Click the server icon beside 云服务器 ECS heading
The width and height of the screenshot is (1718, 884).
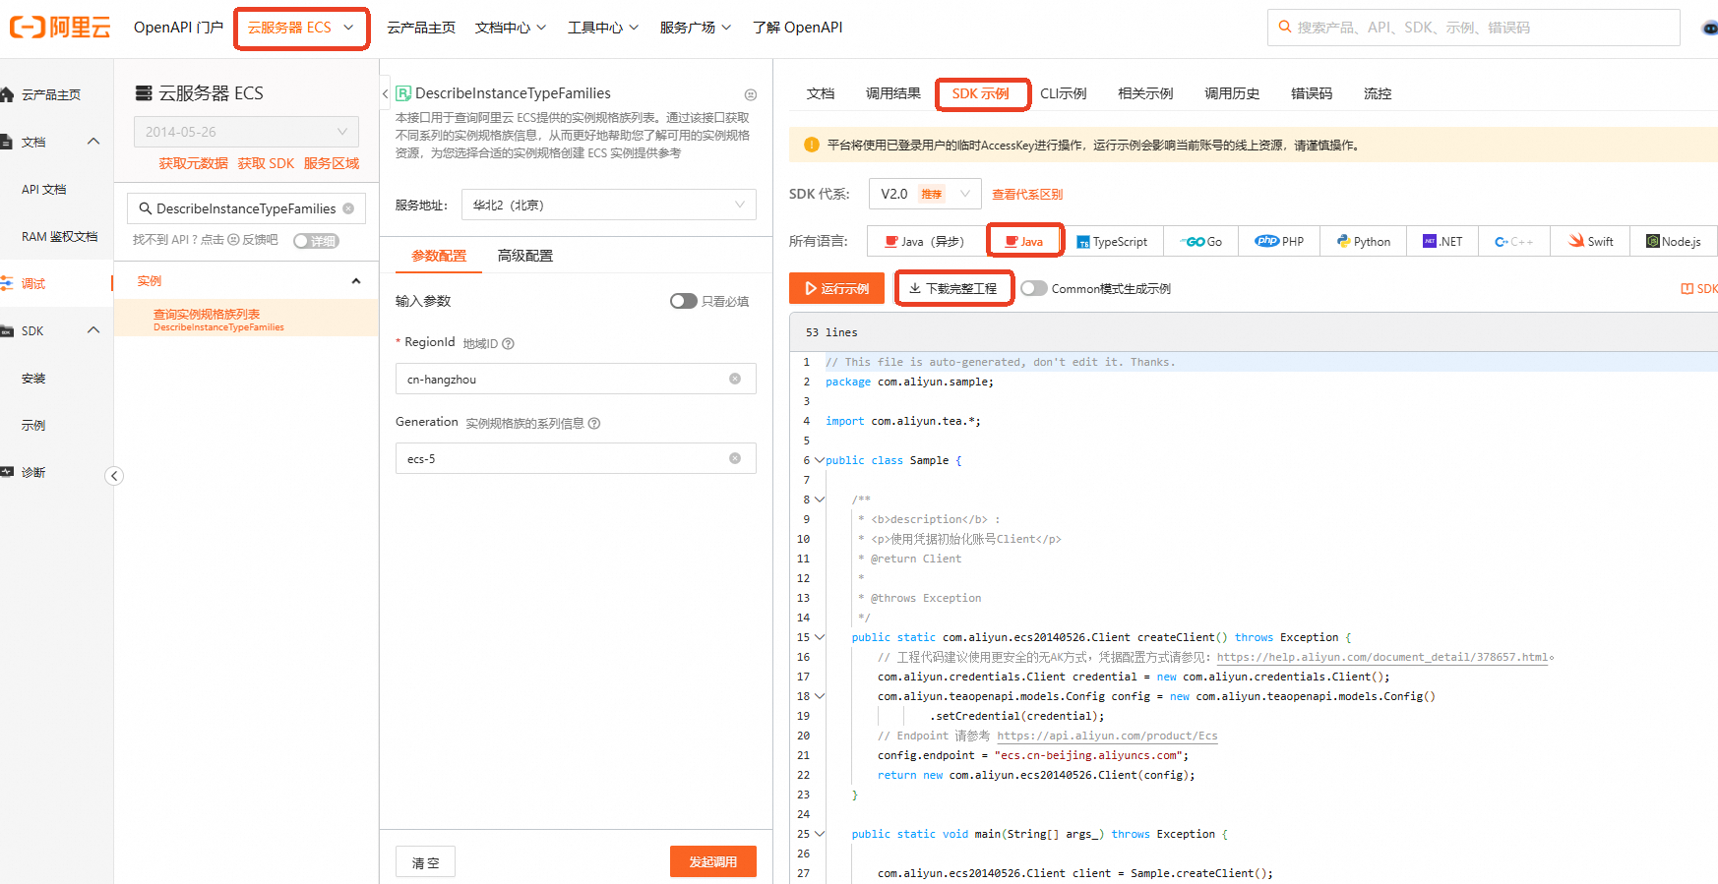(x=144, y=93)
